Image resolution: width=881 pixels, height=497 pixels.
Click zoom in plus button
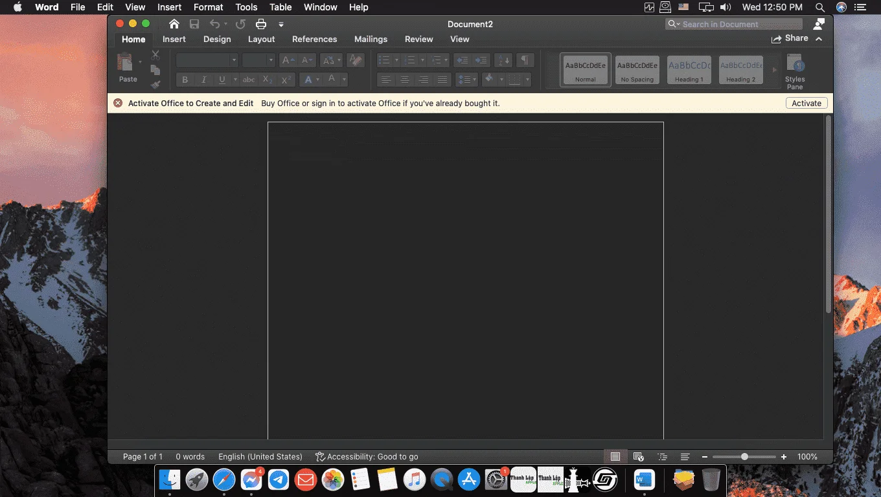[x=784, y=457]
